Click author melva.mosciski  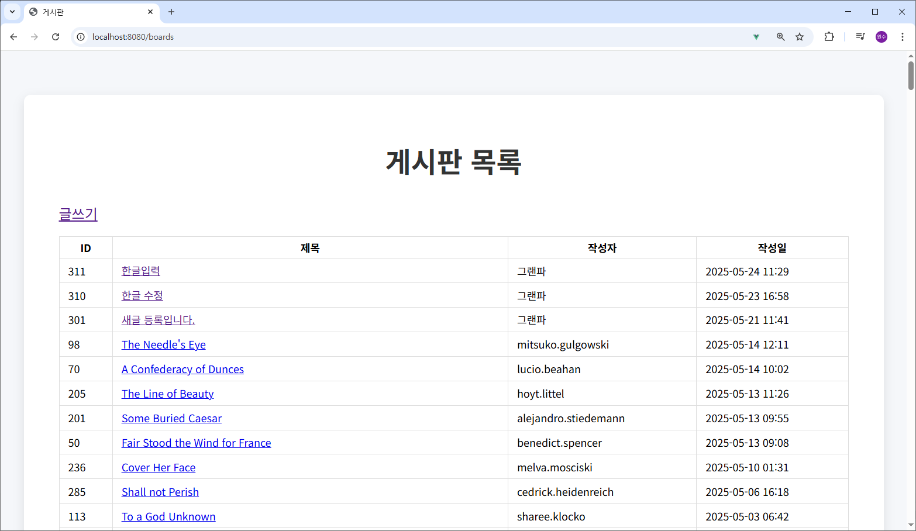555,467
